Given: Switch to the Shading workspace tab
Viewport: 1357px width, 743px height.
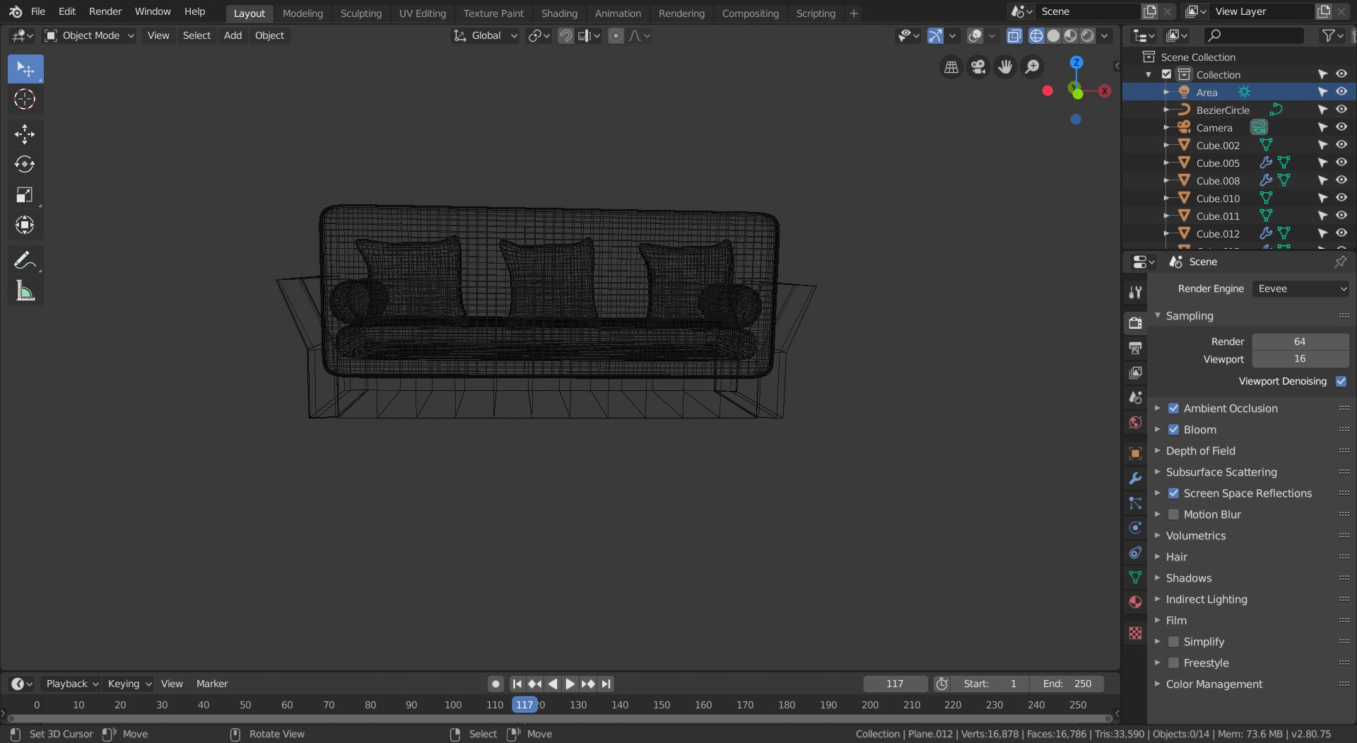Looking at the screenshot, I should coord(559,13).
